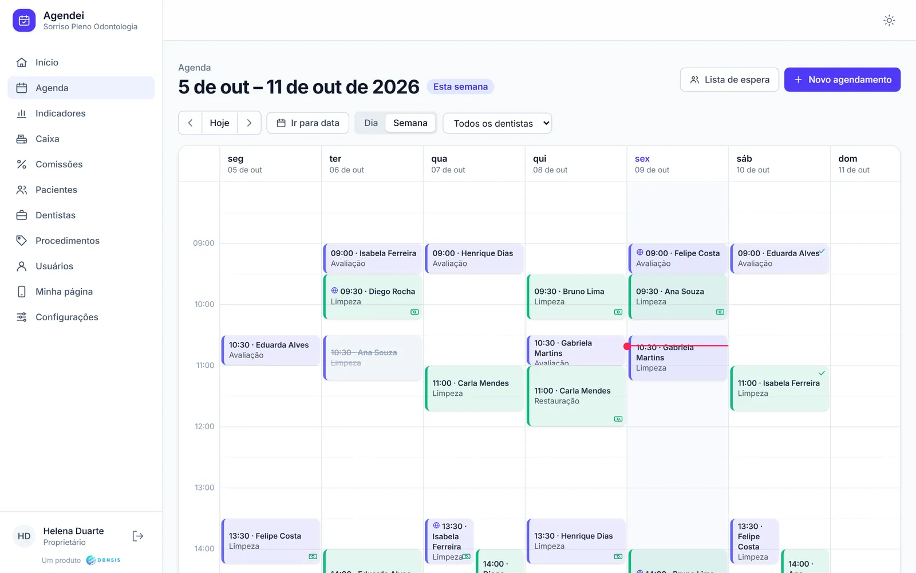The height and width of the screenshot is (573, 916).
Task: Open 09:00 Isabela Ferreira Avaliação appointment
Action: [372, 258]
